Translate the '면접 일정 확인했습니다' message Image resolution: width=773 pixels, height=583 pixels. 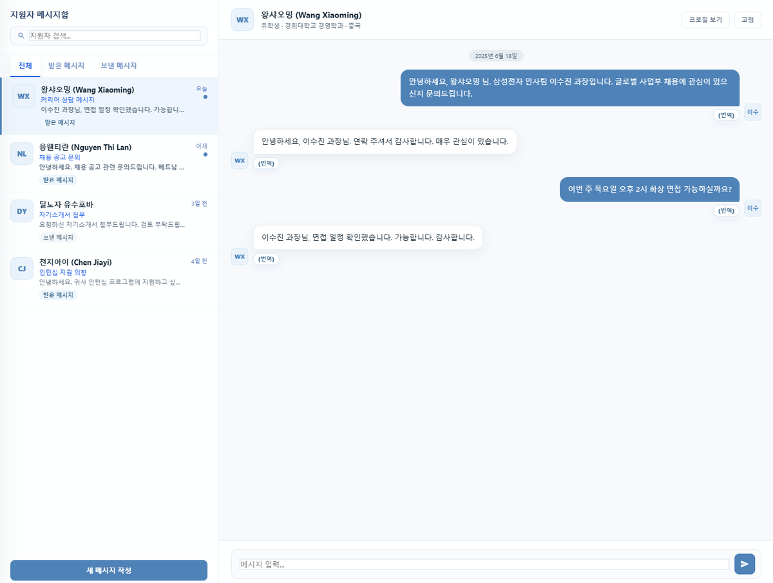click(x=266, y=259)
